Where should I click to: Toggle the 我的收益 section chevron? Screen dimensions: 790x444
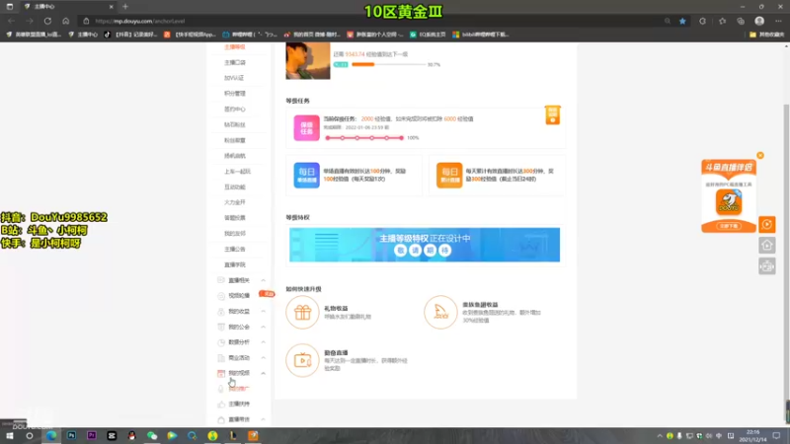[263, 312]
